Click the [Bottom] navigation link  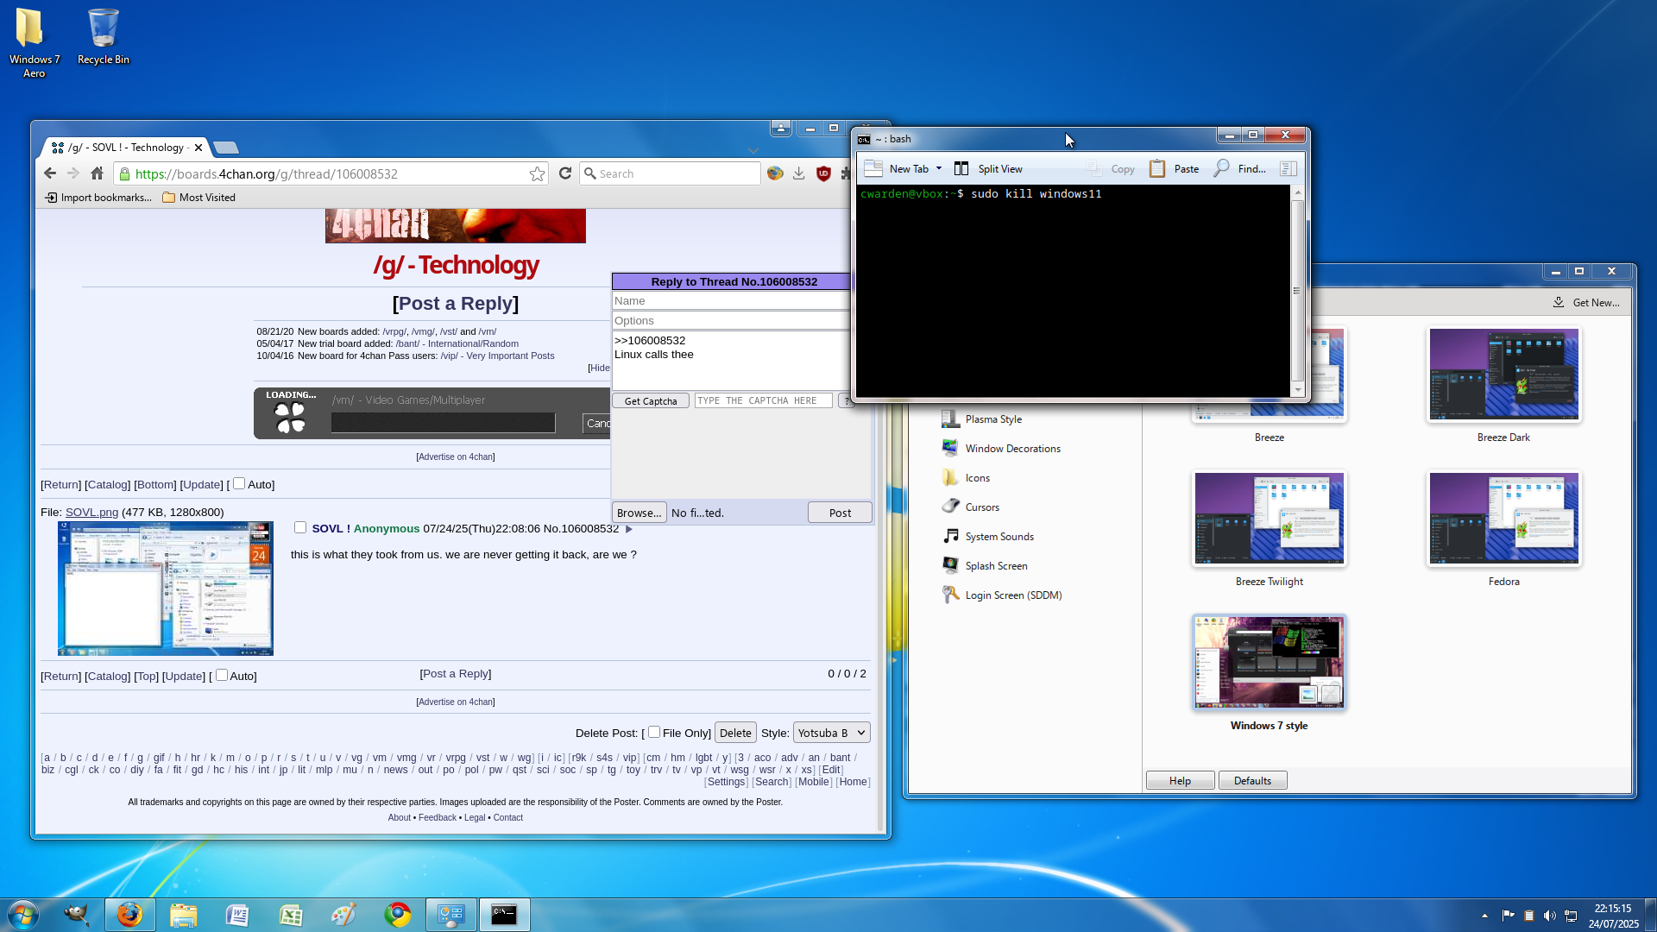pos(155,485)
